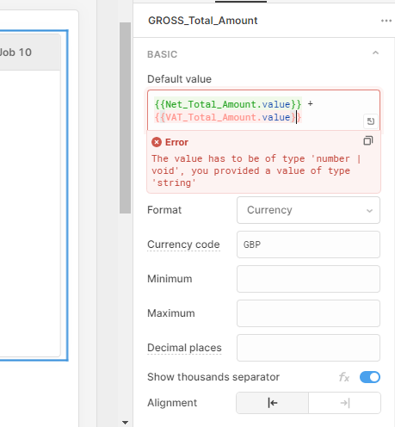Viewport: 395px width, 427px height.
Task: Focus the Decimal places input field
Action: [308, 348]
